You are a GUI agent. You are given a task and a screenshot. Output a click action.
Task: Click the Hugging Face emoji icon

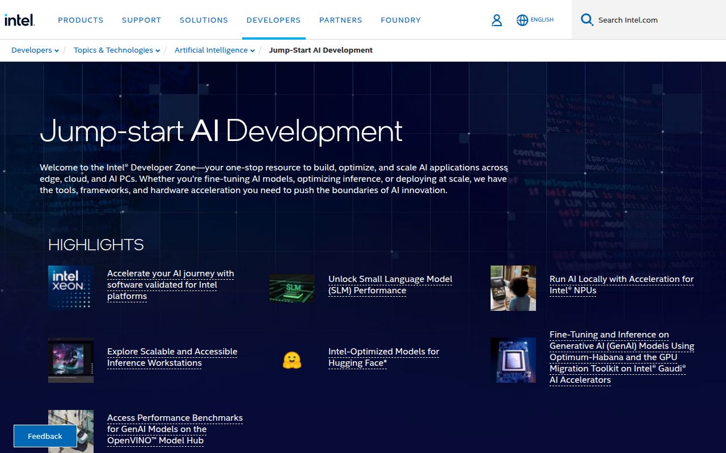[292, 360]
